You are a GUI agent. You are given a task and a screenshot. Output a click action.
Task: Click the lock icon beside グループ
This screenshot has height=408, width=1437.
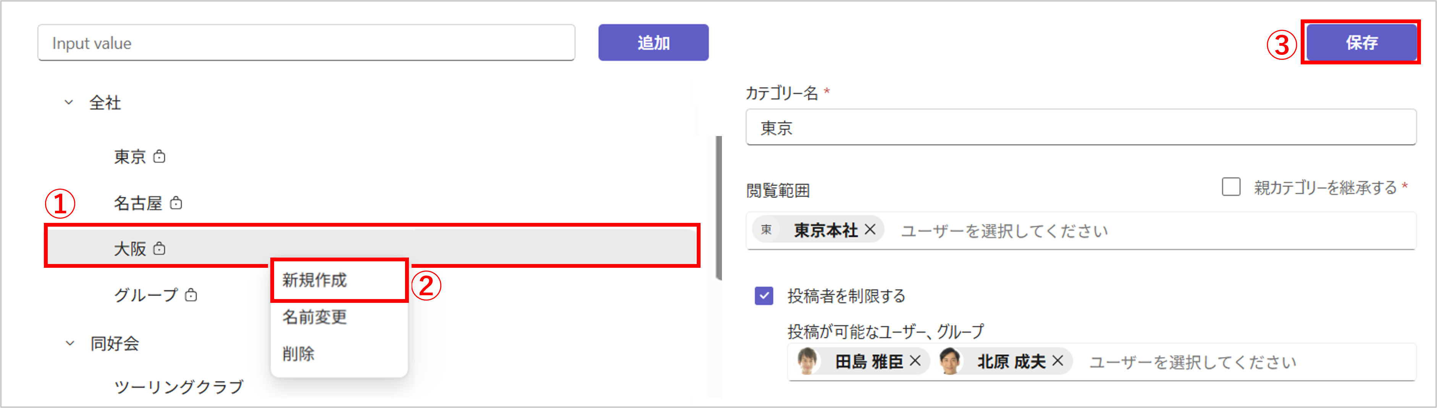191,294
